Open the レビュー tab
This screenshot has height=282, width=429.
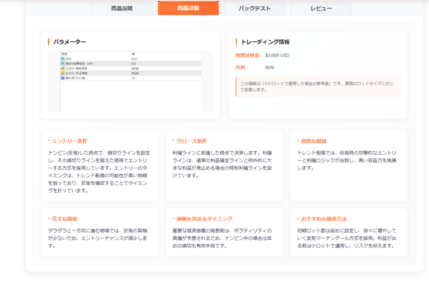[x=321, y=8]
